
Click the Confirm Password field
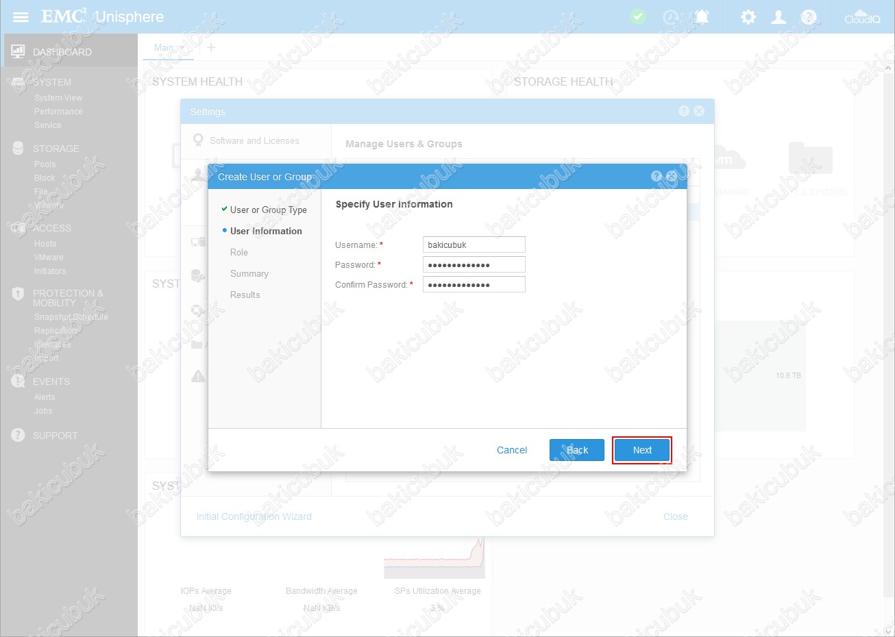[x=474, y=284]
